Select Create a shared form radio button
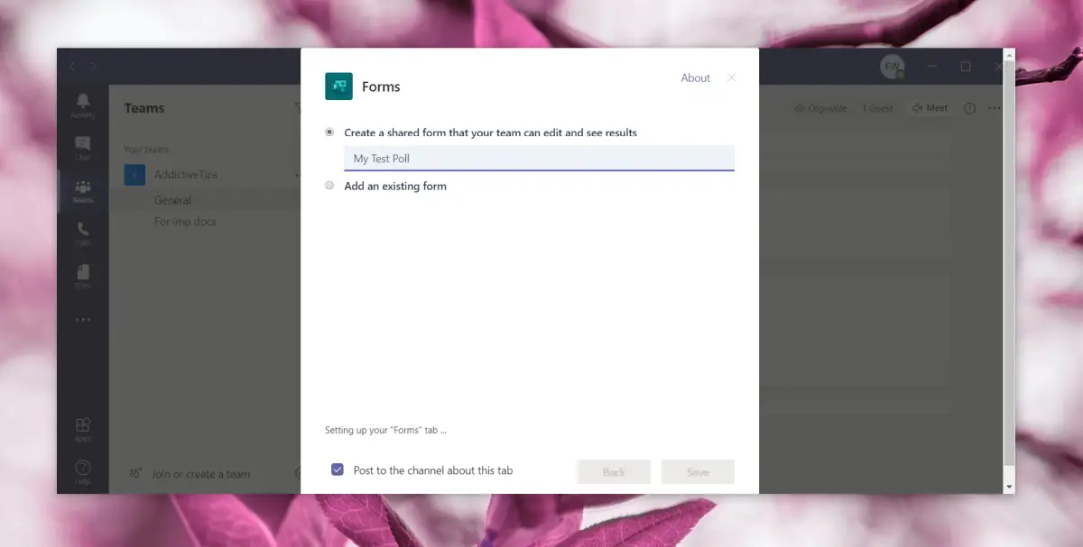 click(329, 132)
